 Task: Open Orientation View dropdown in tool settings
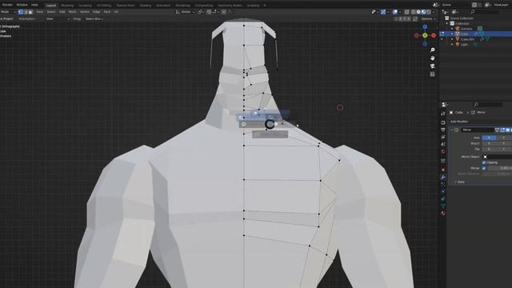58,19
